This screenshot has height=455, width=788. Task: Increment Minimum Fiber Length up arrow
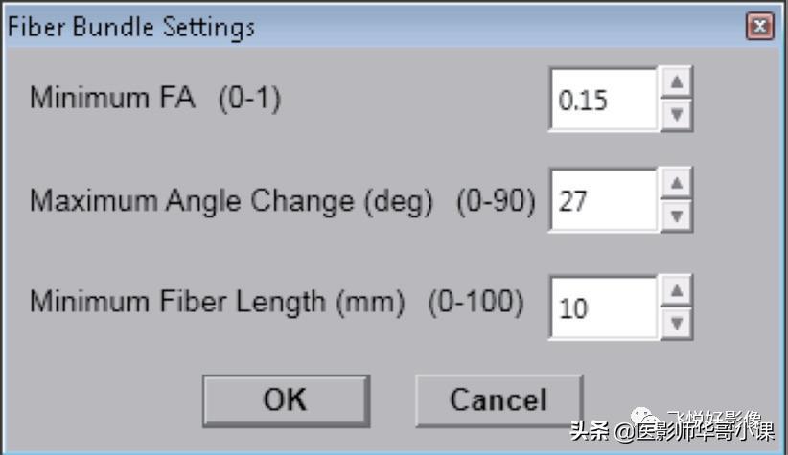(x=677, y=290)
